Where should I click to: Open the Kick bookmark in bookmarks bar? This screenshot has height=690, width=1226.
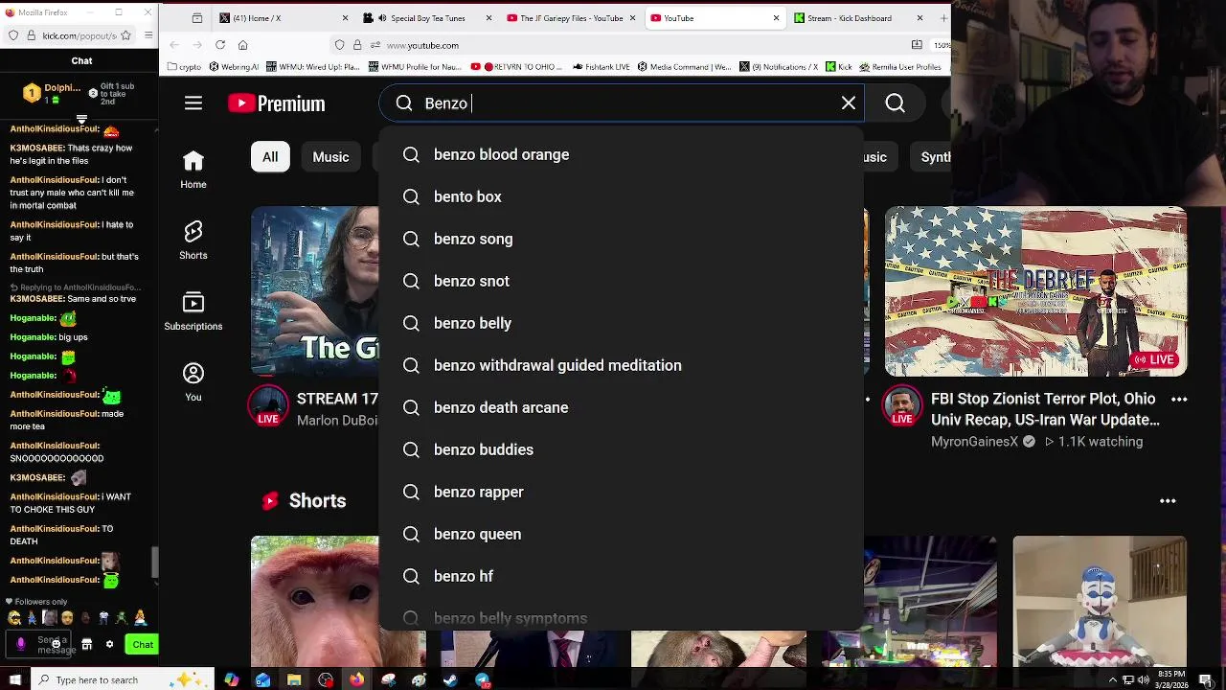[838, 67]
